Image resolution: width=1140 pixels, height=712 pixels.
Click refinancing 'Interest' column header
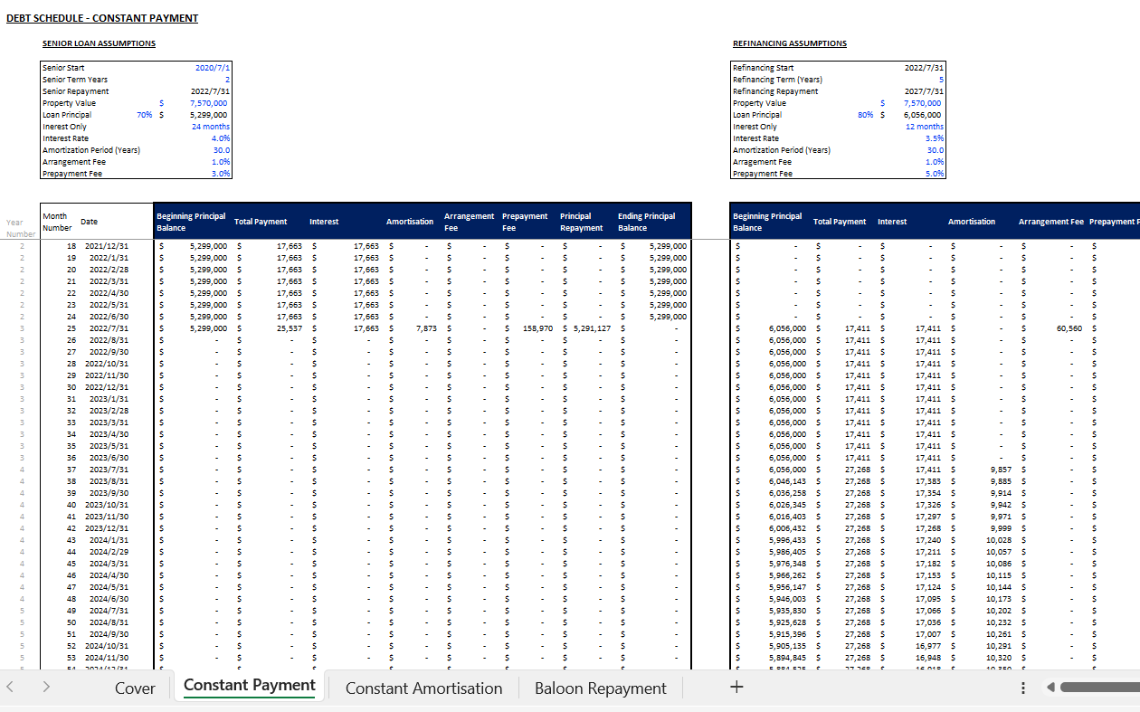coord(892,222)
